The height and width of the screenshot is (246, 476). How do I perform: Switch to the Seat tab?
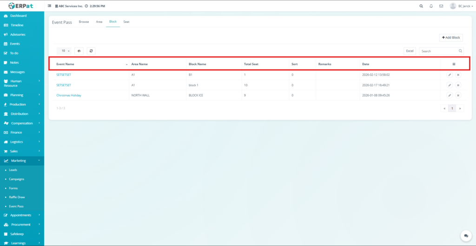click(x=126, y=22)
